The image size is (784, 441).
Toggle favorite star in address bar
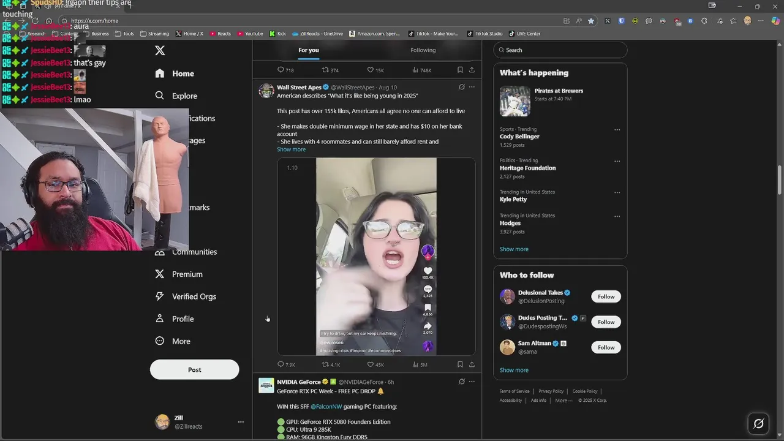click(x=591, y=21)
